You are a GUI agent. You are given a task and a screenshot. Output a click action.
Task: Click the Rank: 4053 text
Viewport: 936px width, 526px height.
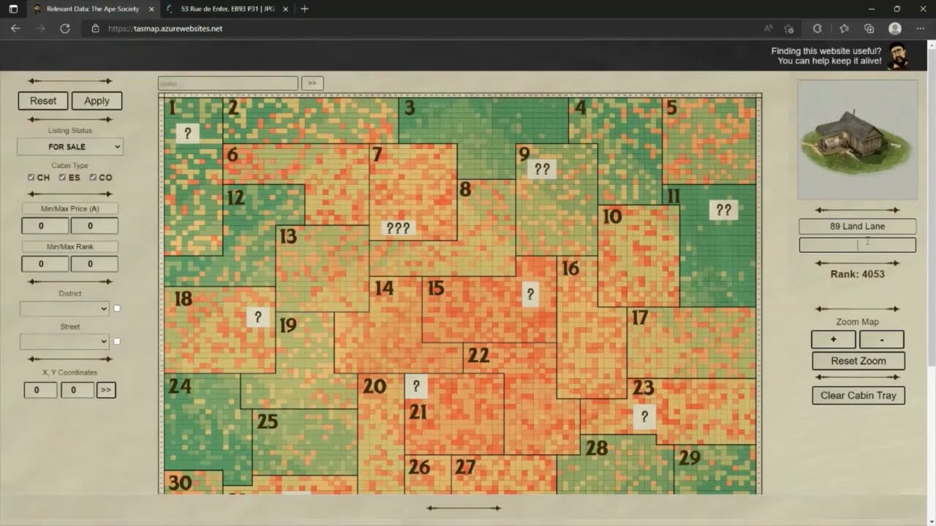[x=857, y=274]
